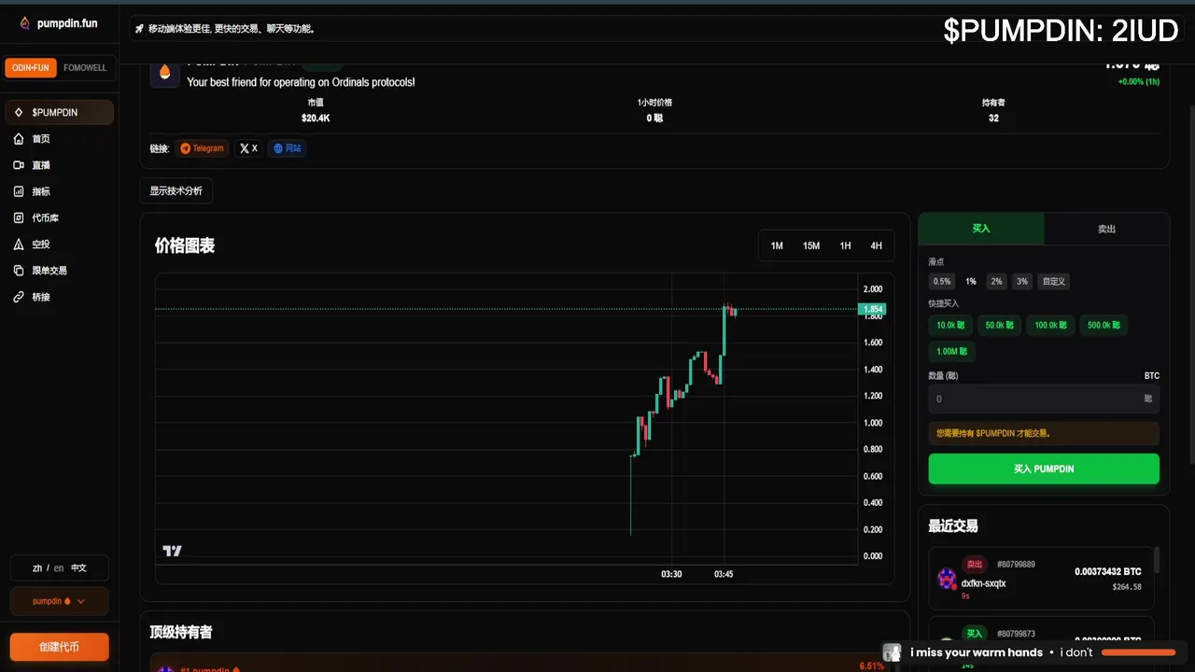Select zh language option
Viewport: 1195px width, 672px height.
point(37,567)
